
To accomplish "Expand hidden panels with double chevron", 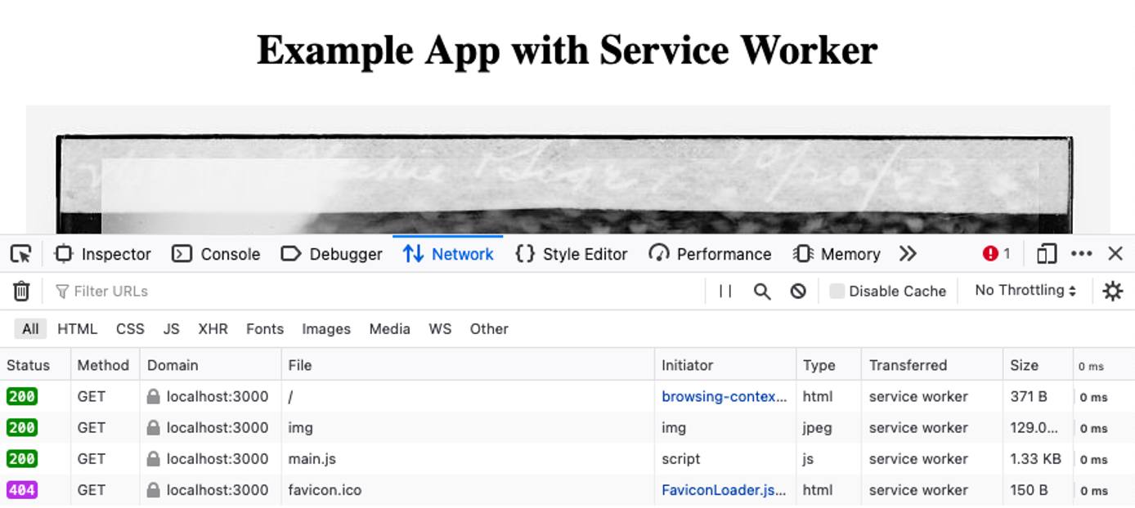I will click(x=908, y=253).
